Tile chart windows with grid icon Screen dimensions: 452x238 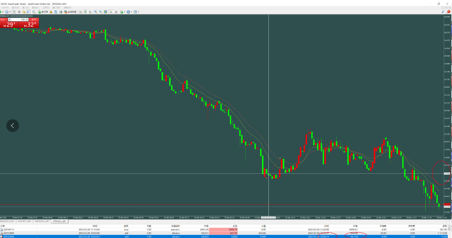105,12
